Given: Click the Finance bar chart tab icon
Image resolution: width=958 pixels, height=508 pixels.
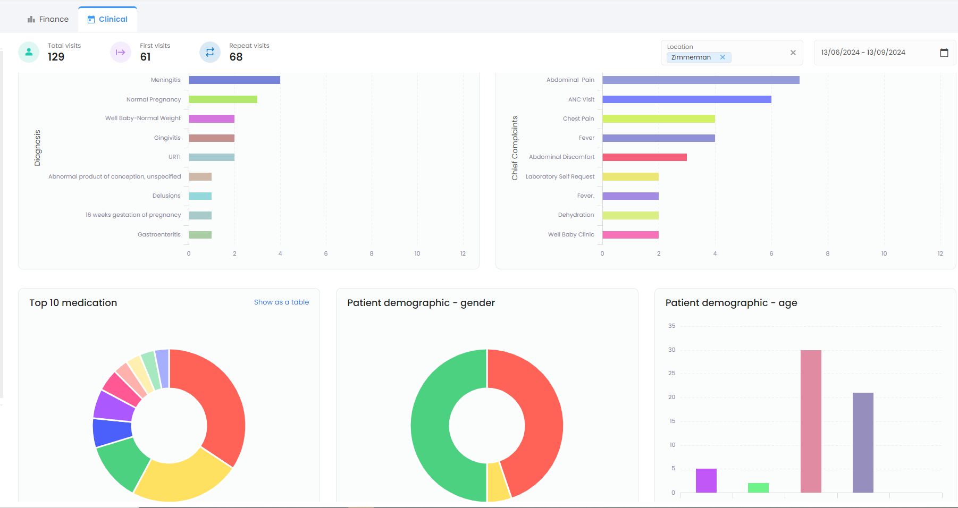Looking at the screenshot, I should [31, 20].
